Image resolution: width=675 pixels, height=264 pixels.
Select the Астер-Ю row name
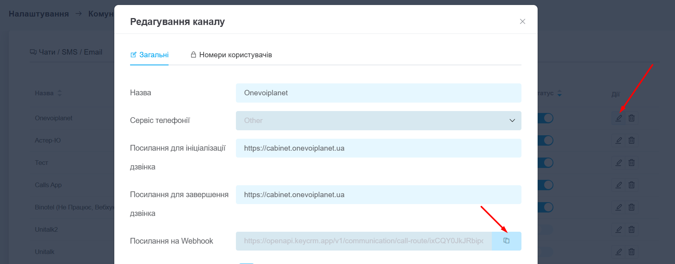pyautogui.click(x=48, y=140)
